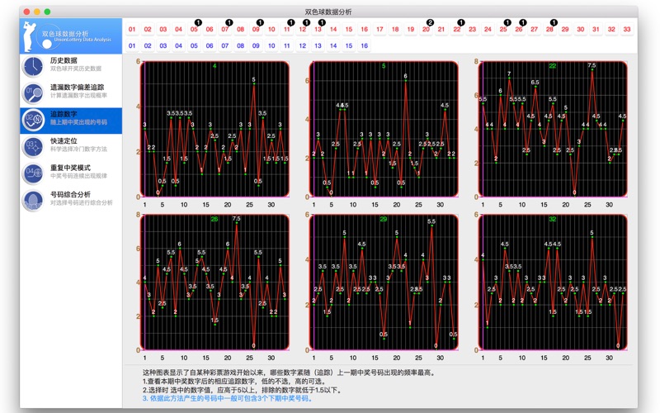
Task: Click the tracking chart for number 4
Action: [x=214, y=129]
